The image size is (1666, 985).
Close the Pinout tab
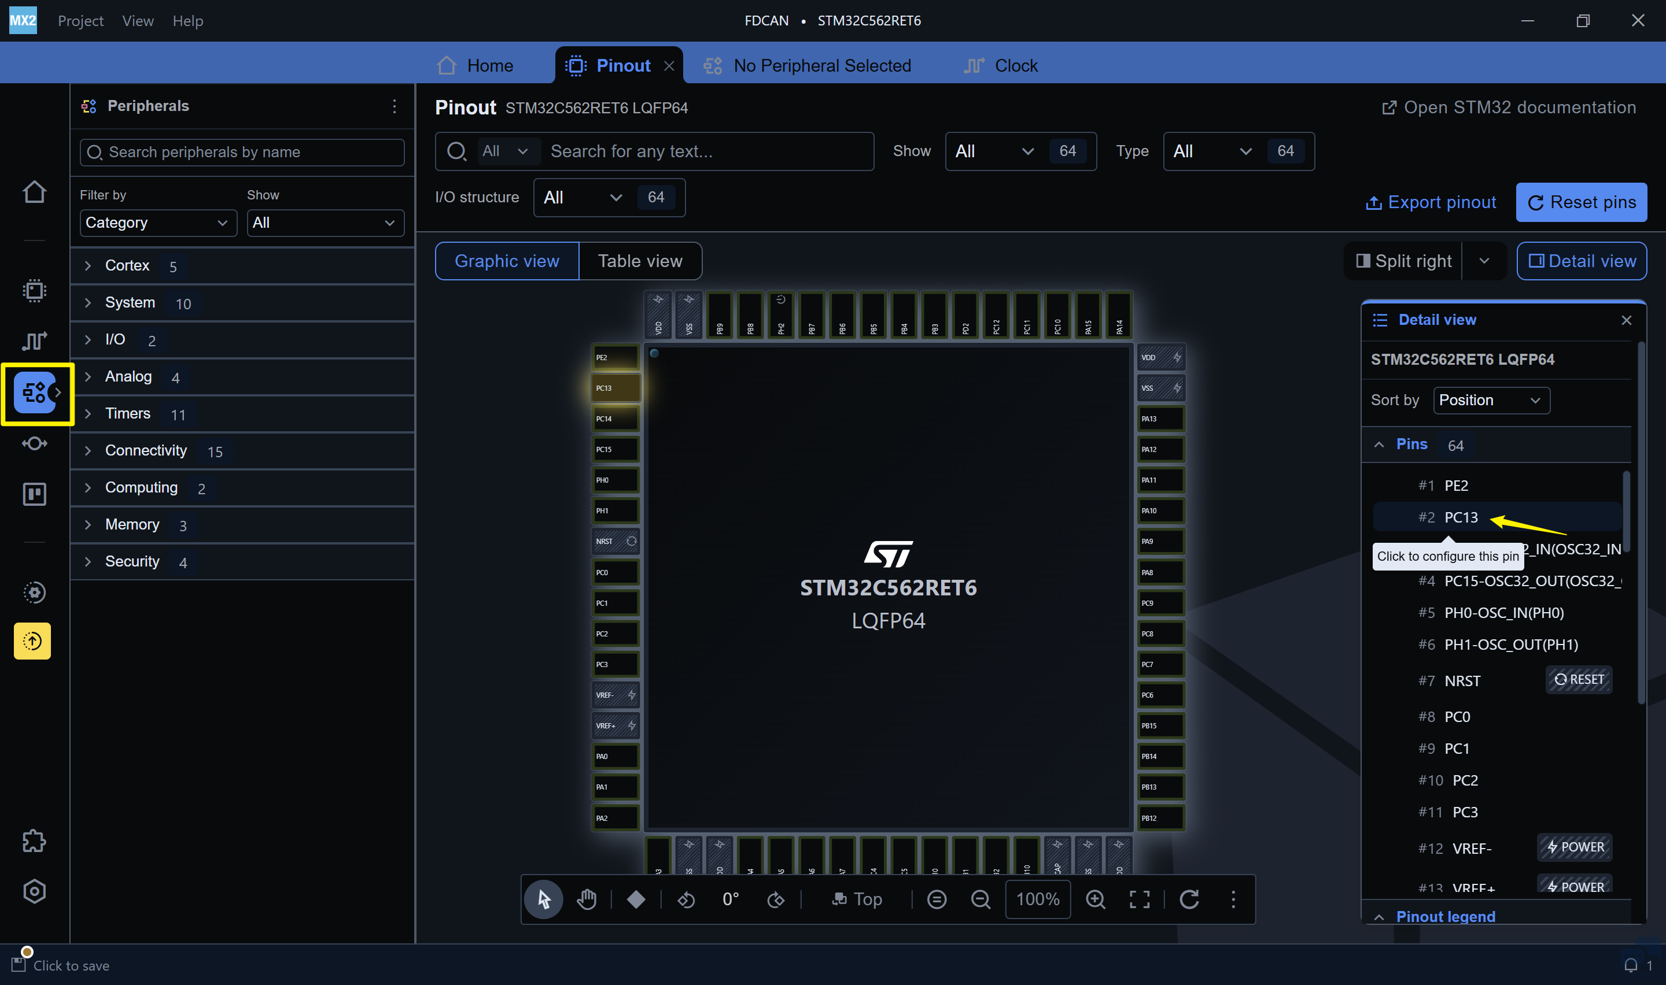point(669,66)
